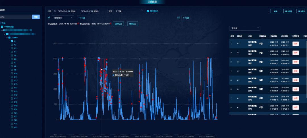Toggle the 显示标记 checkbox
Screen dimensions: 307x138
point(148,11)
